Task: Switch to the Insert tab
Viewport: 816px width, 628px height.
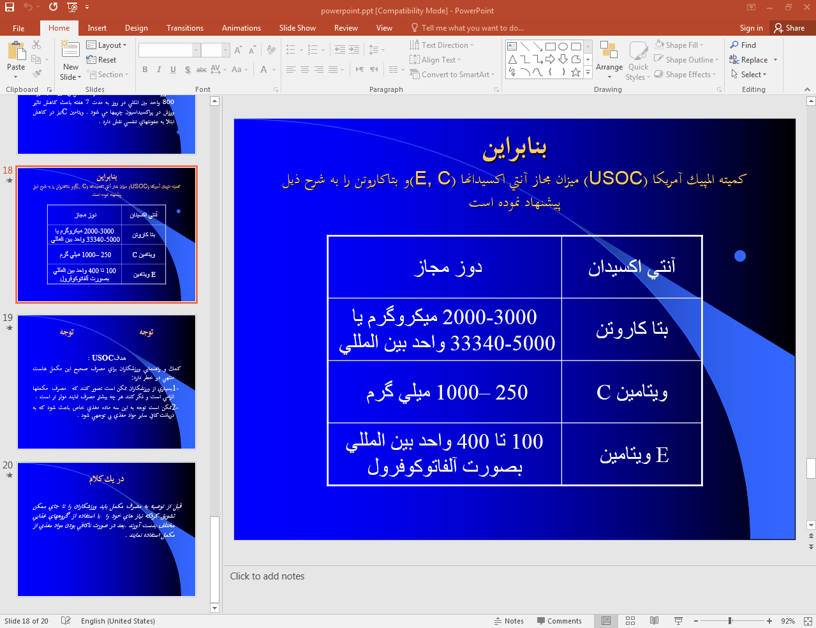Action: [x=97, y=28]
